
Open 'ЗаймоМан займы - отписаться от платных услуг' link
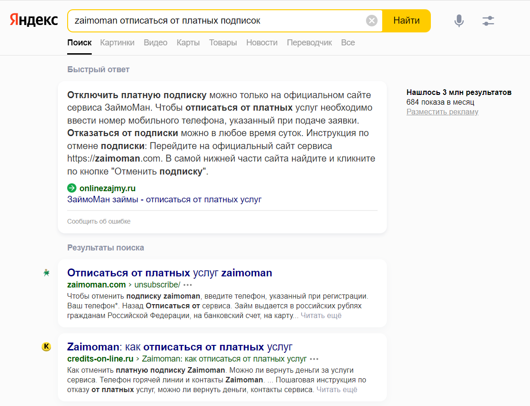[164, 200]
